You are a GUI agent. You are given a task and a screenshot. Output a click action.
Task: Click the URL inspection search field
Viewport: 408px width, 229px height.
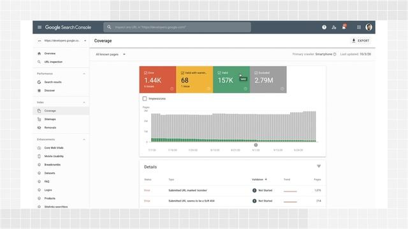pos(177,27)
